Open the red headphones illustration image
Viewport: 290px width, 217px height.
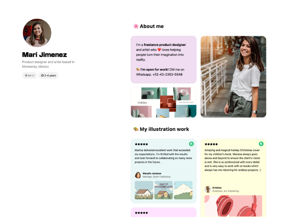coord(233,206)
